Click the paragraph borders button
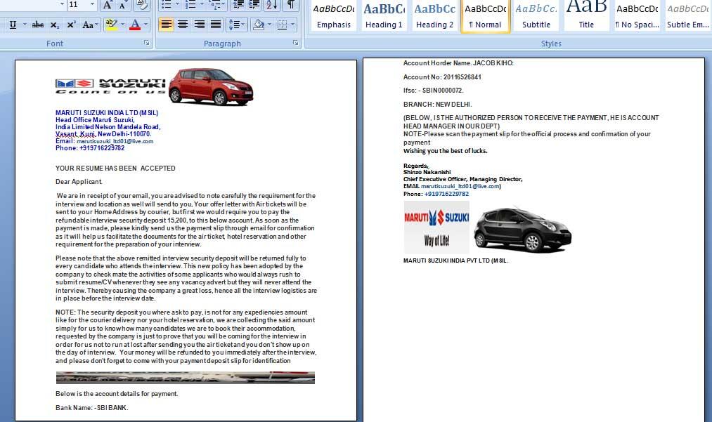 (282, 25)
